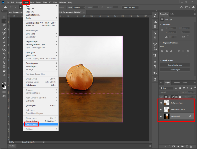197x149 pixels.
Task: Choose the Hand tool
Action: [x=4, y=71]
